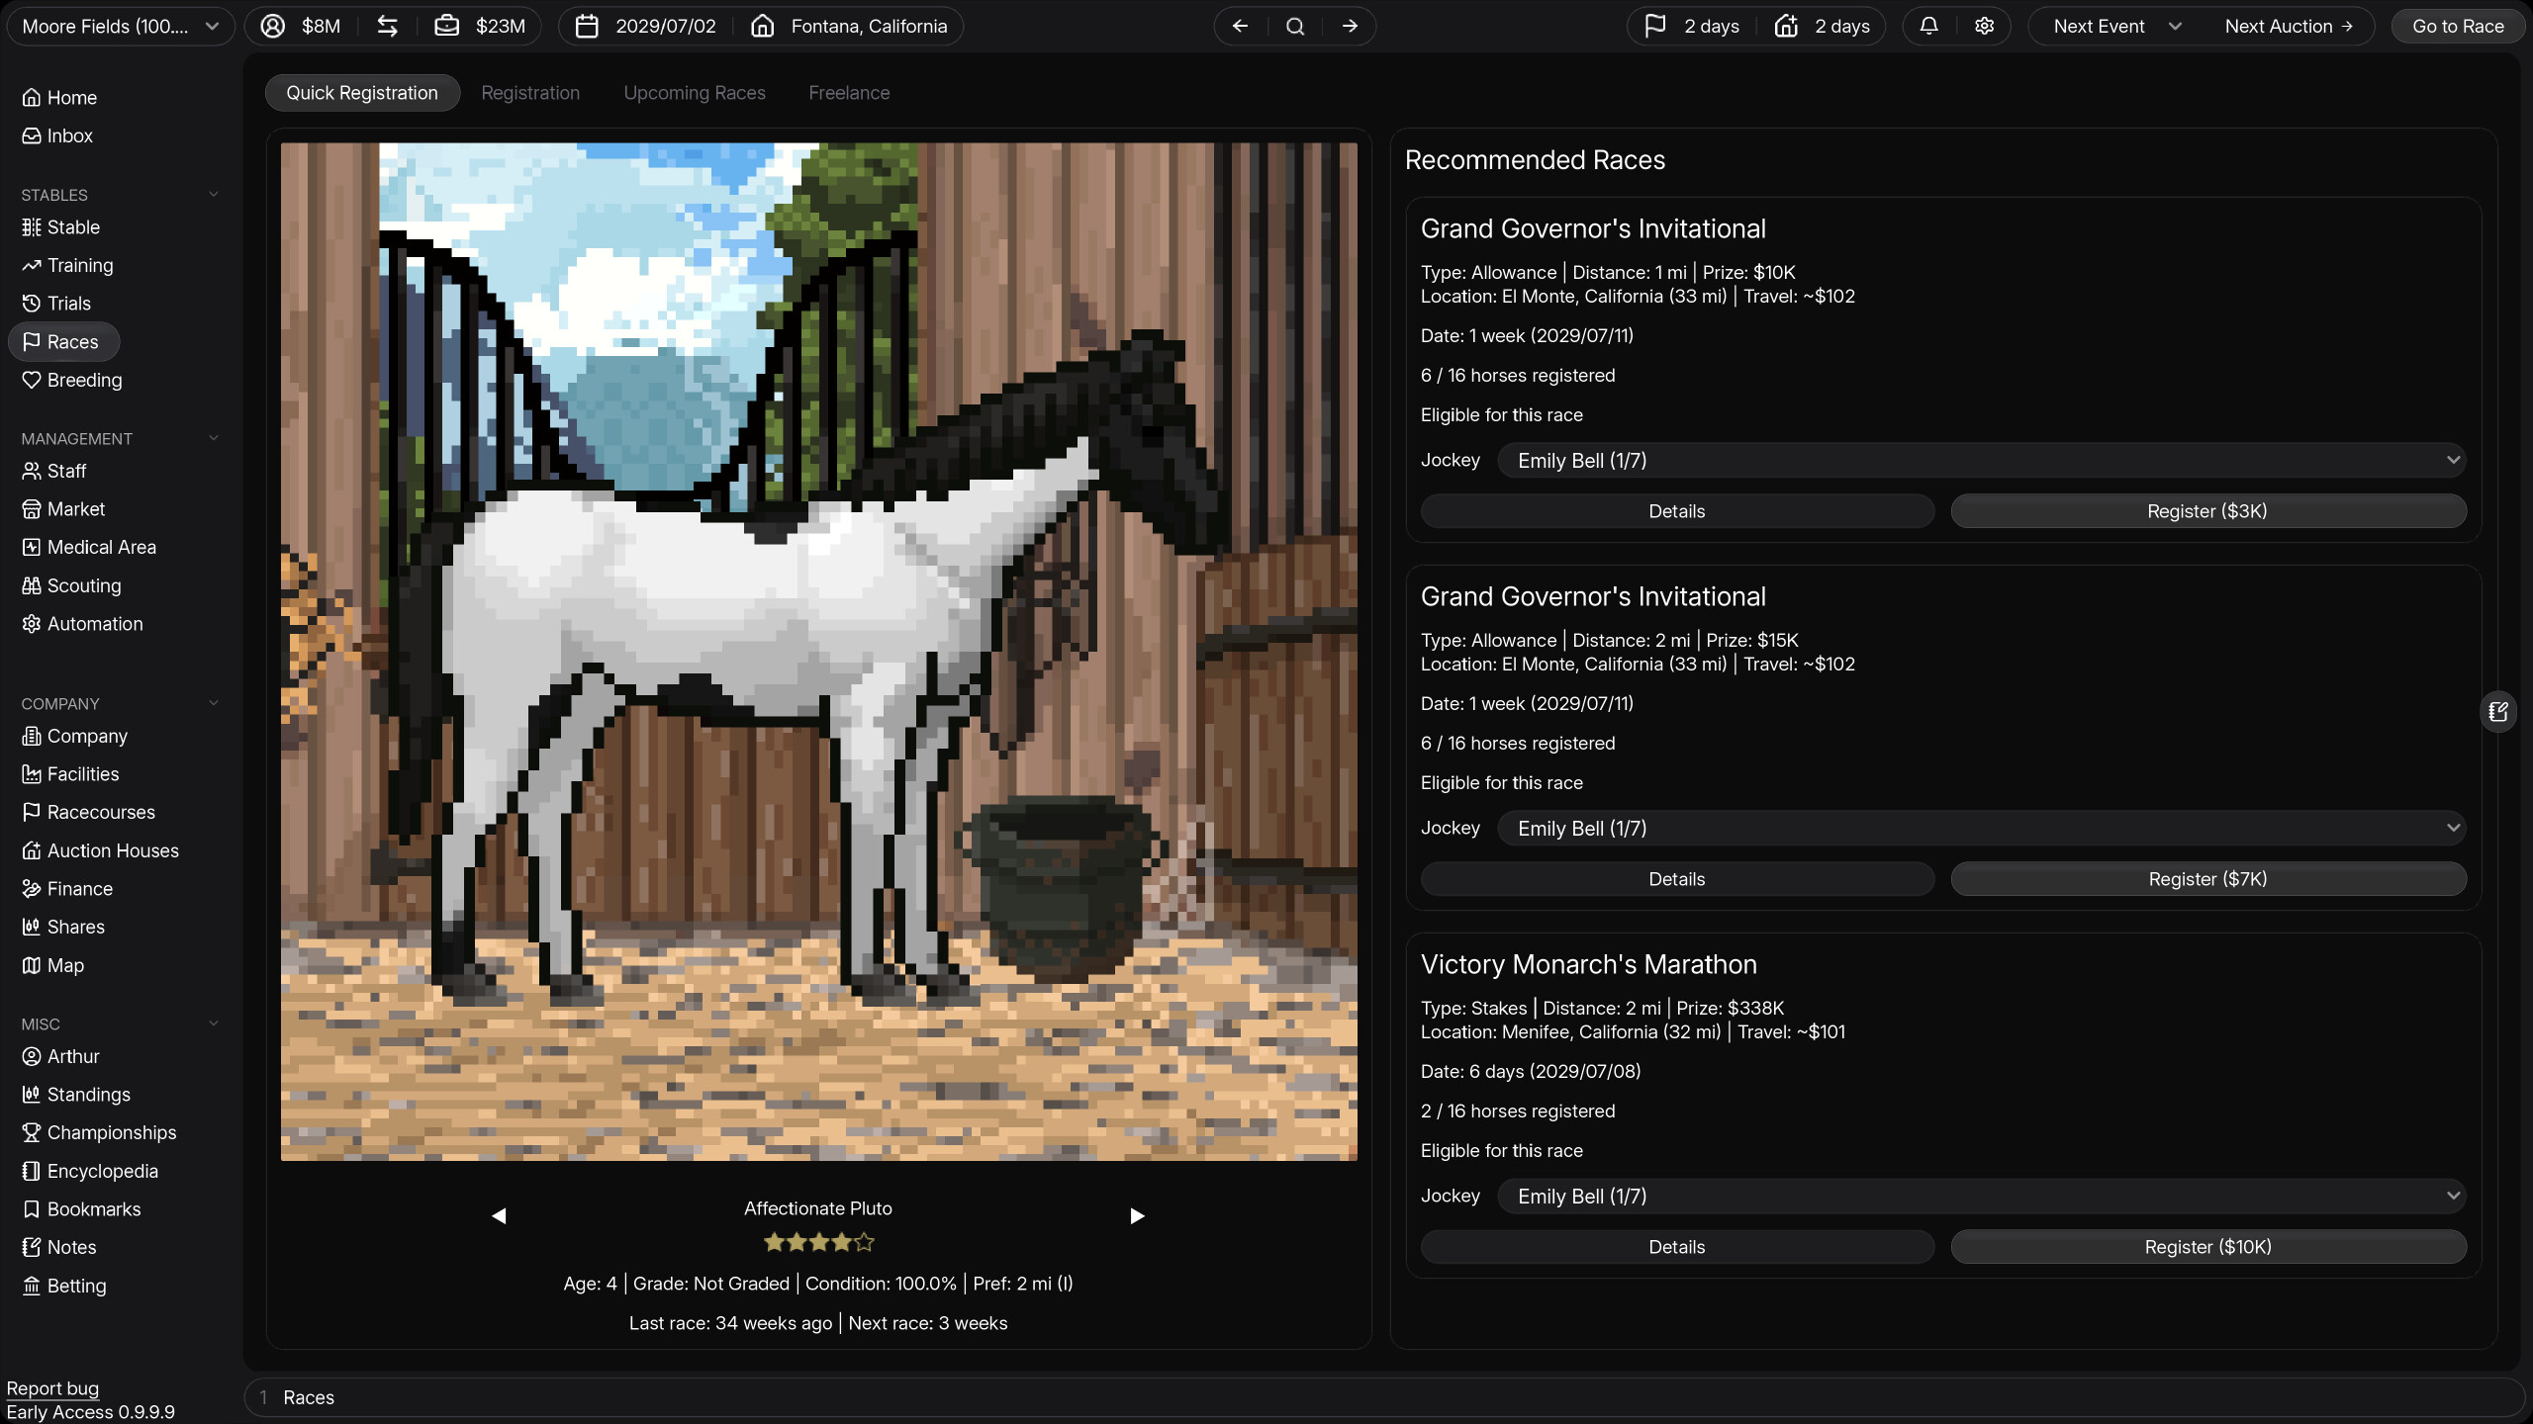Show next horse with right triangle
2533x1424 pixels.
point(1137,1215)
